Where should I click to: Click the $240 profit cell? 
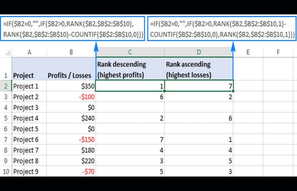pyautogui.click(x=71, y=118)
